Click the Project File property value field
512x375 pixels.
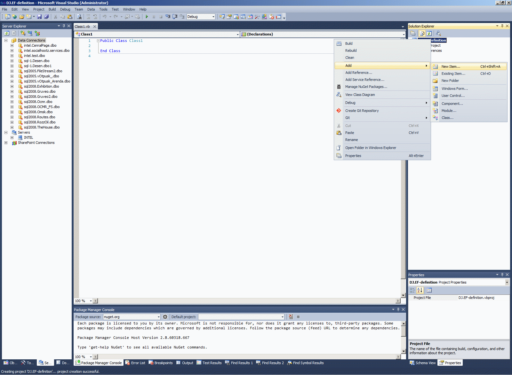click(483, 298)
